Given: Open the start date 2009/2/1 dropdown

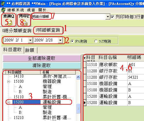Looking at the screenshot, I should 30,40.
